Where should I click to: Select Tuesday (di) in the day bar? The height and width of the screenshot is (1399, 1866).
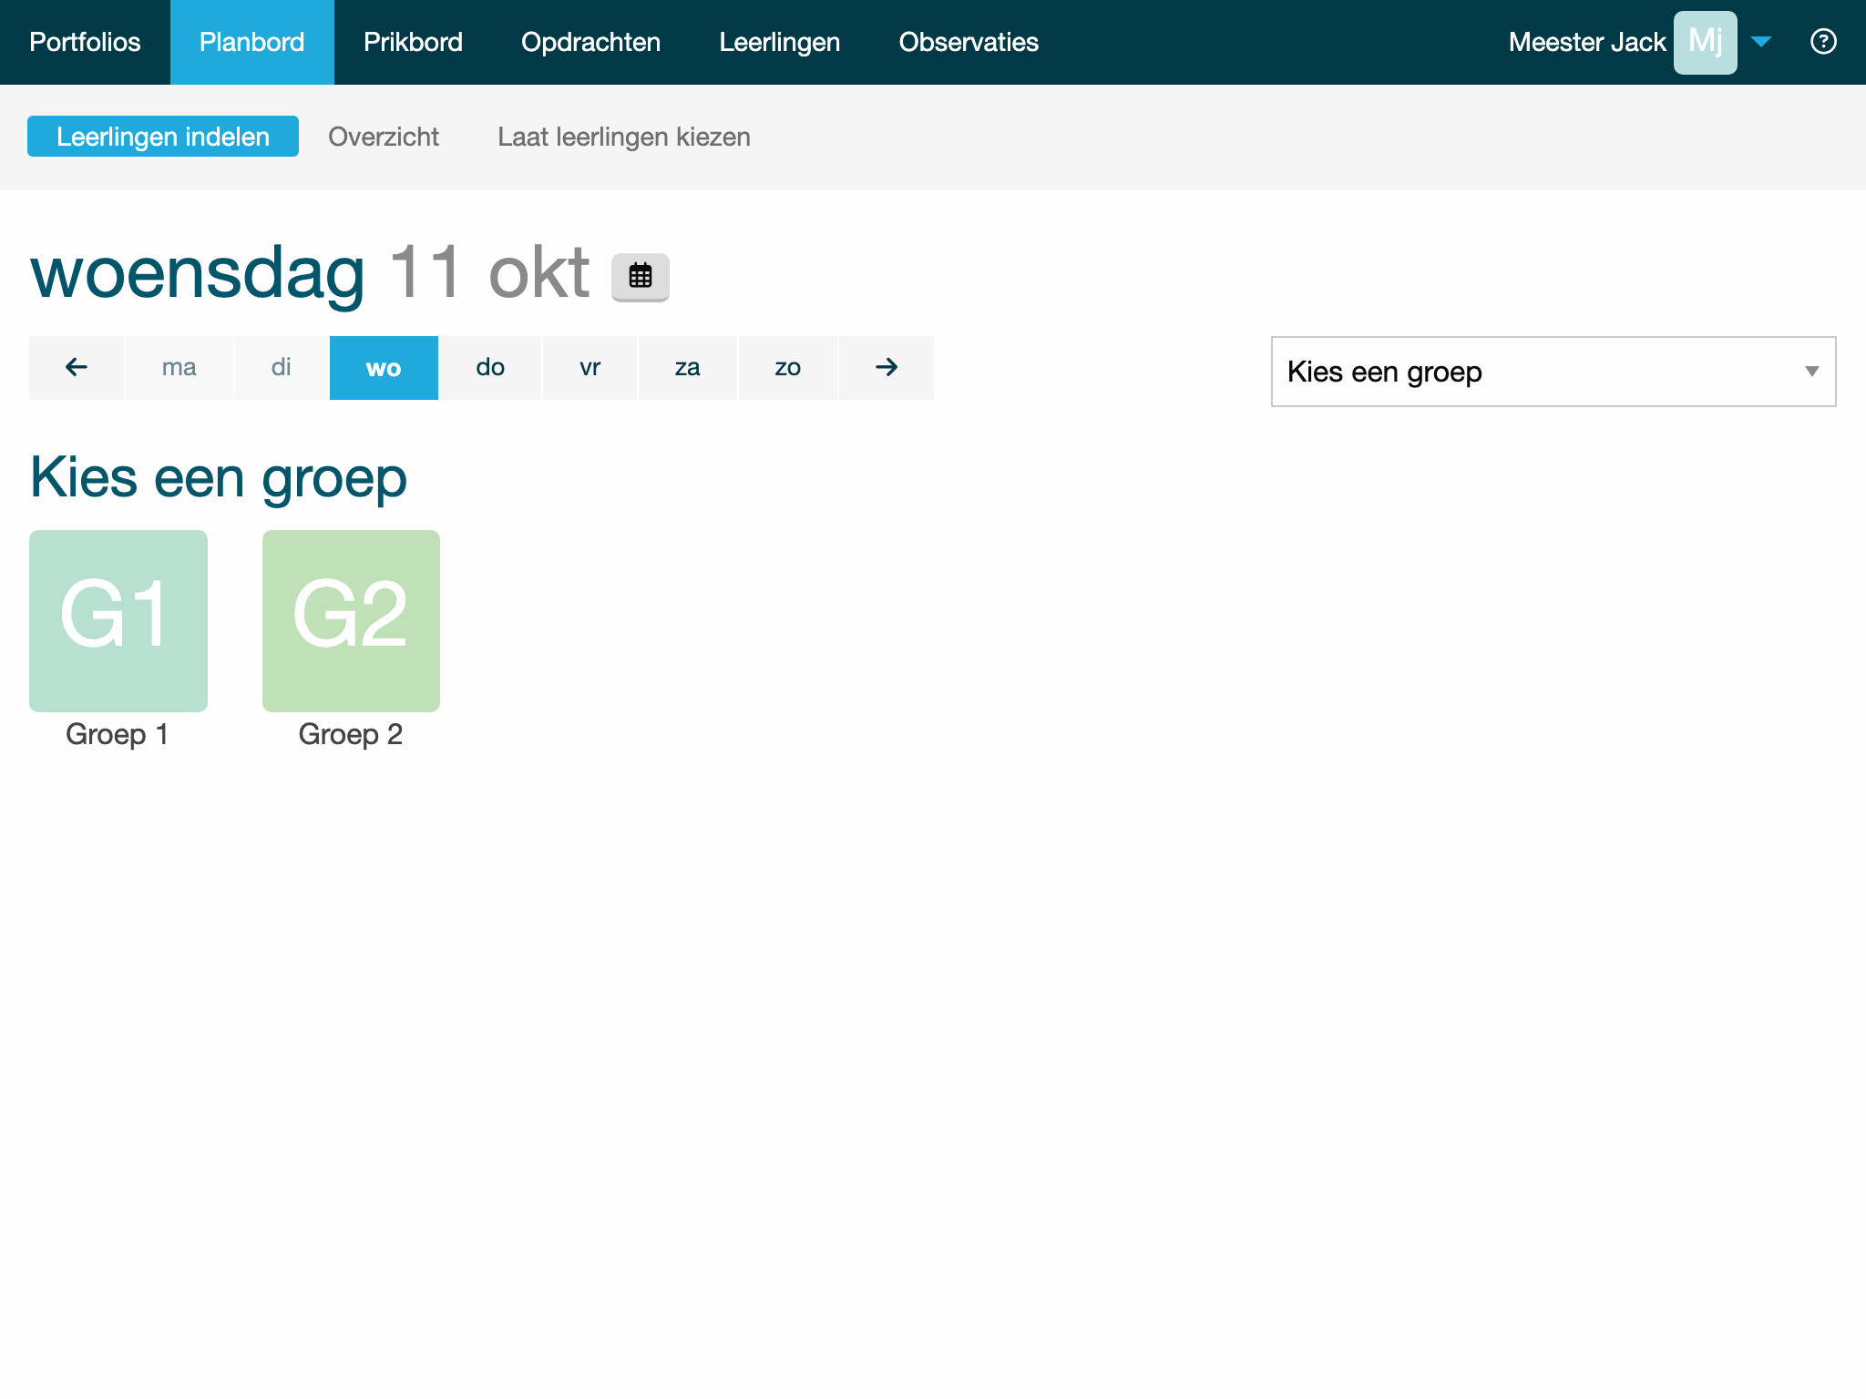[282, 368]
